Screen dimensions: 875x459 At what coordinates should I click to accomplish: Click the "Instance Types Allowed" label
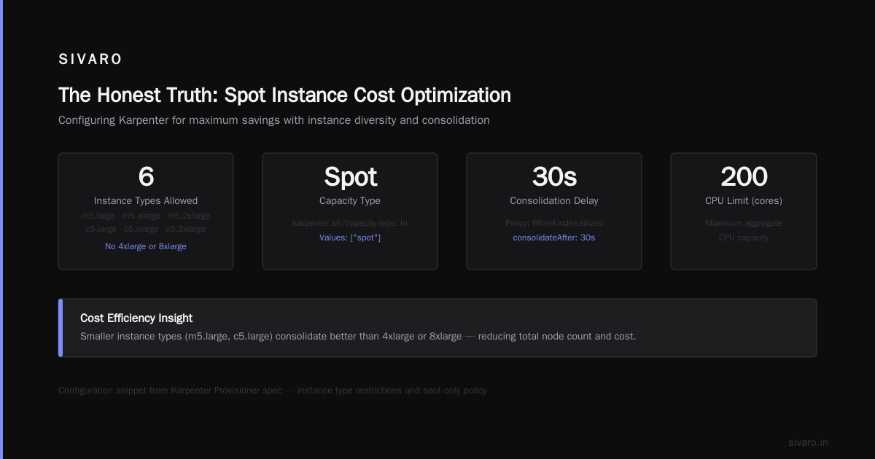click(146, 200)
